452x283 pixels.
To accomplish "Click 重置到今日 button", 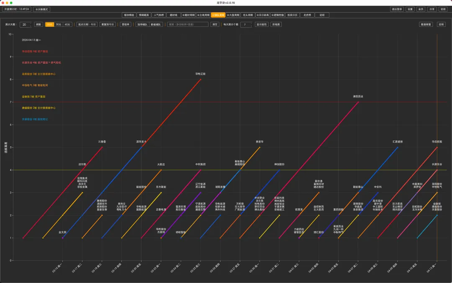I will tap(108, 25).
